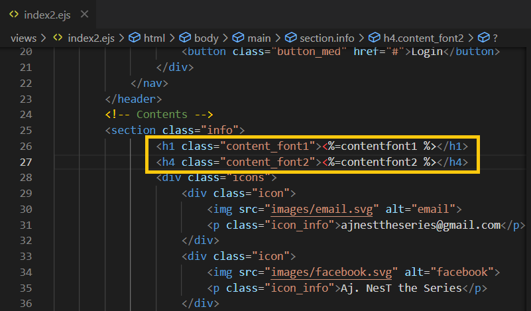Click line number 20 in the gutter
This screenshot has height=311, width=531.
(26, 52)
